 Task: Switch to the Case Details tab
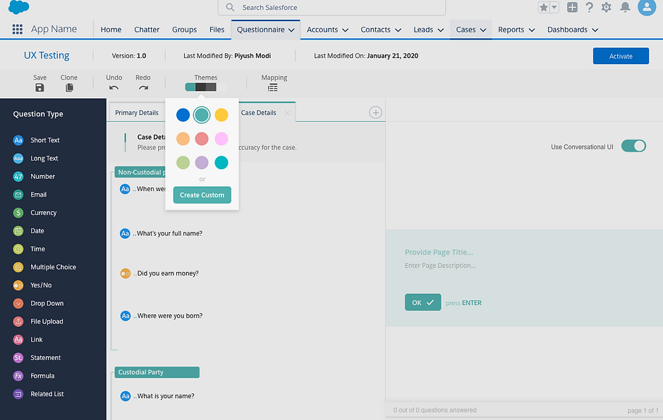tap(258, 113)
